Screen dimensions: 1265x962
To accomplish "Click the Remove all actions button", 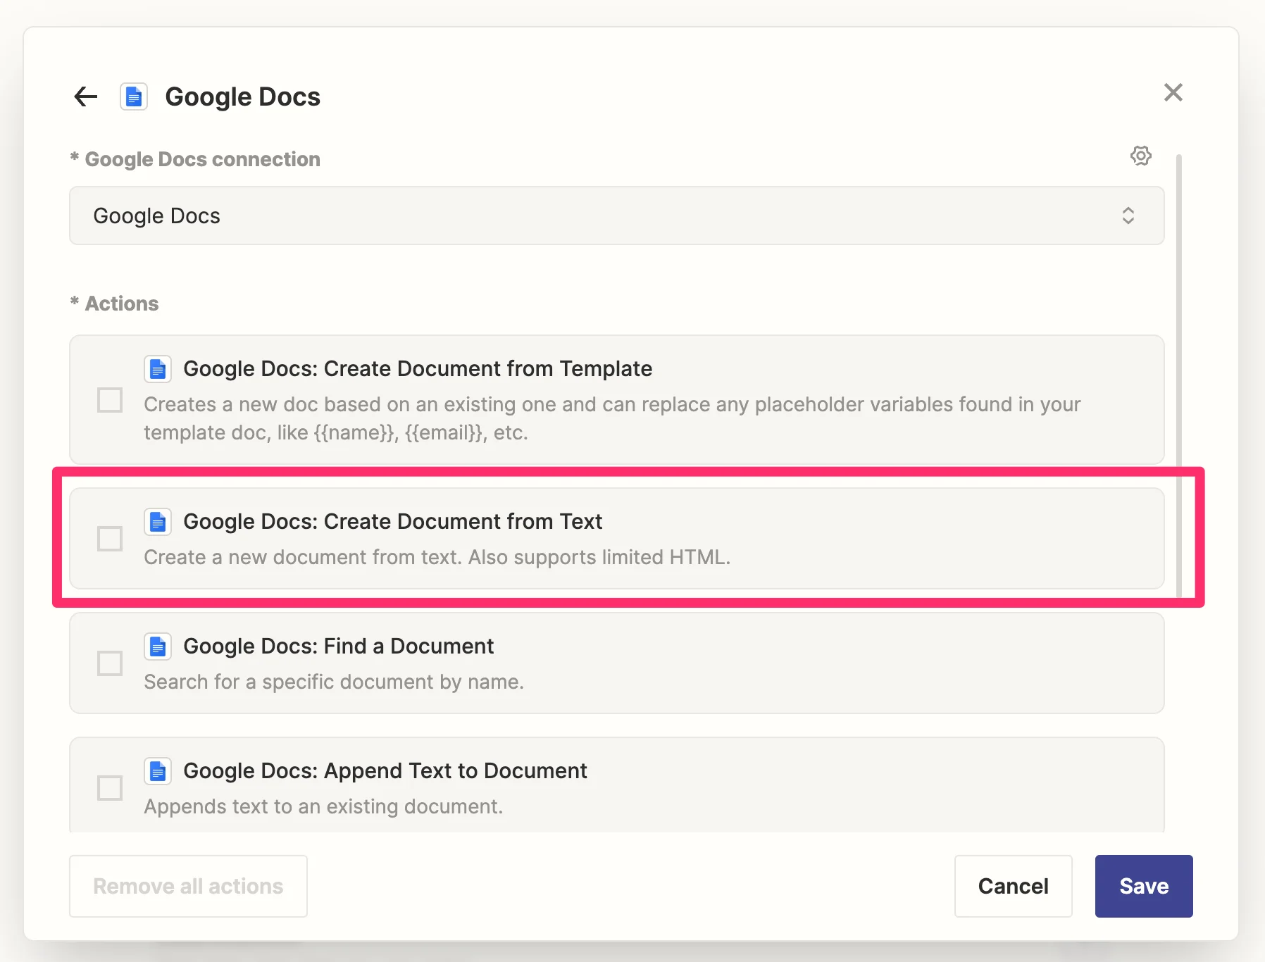I will click(x=188, y=886).
